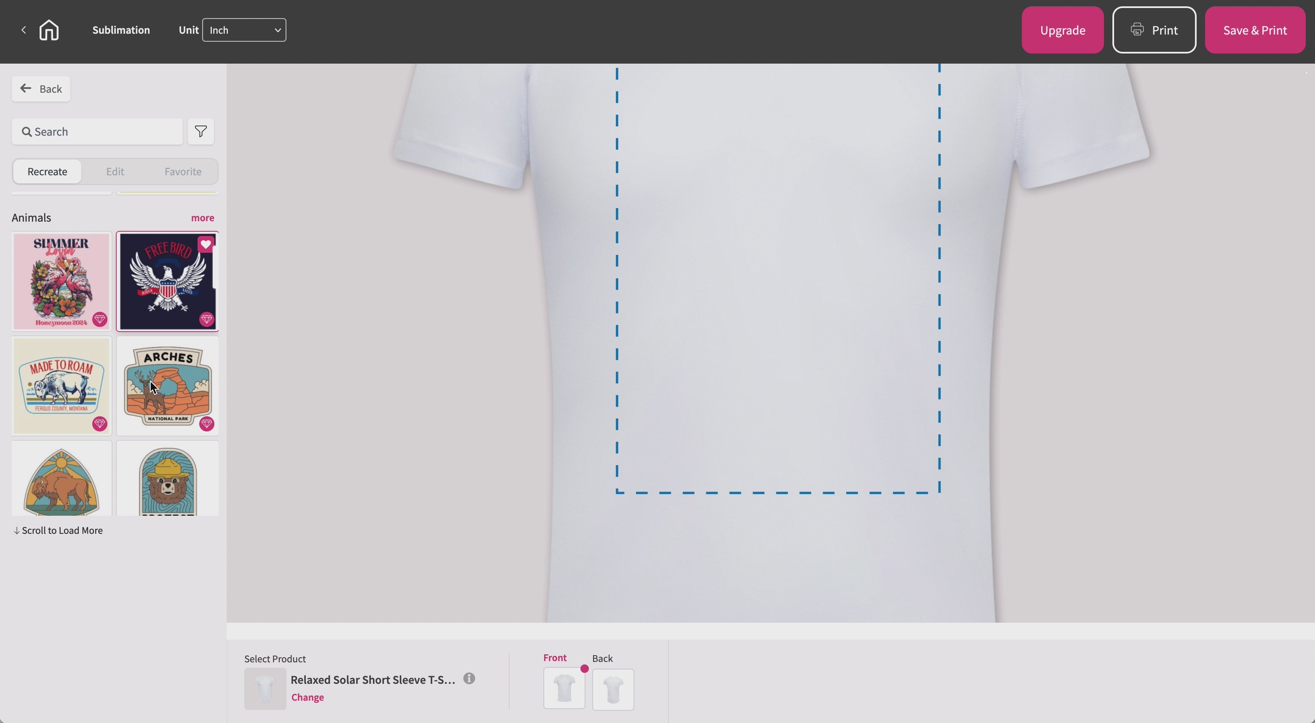
Task: Click the template Search field
Action: tap(97, 132)
